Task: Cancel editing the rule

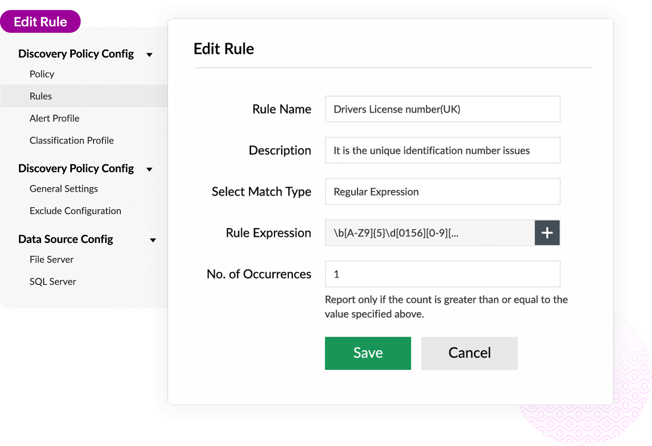Action: tap(469, 353)
